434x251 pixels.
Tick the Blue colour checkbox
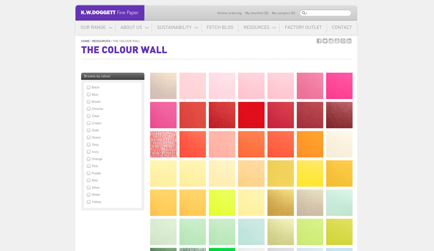click(88, 95)
